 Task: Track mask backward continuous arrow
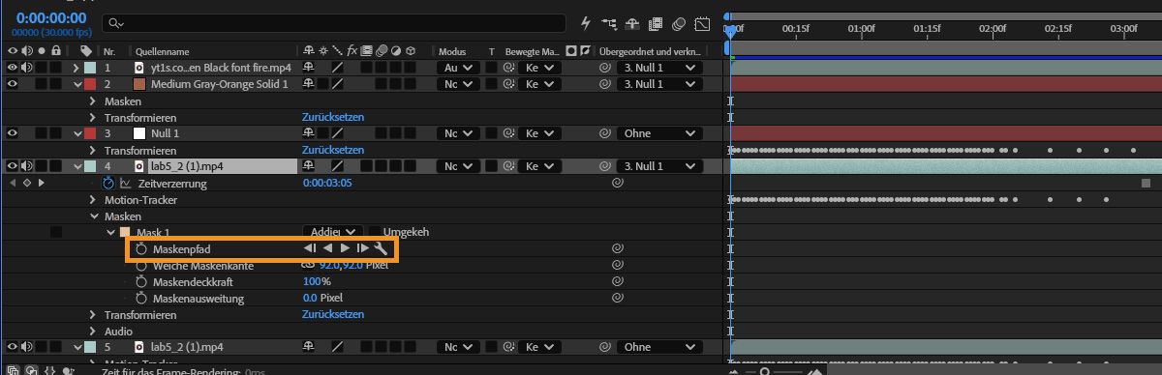(328, 248)
